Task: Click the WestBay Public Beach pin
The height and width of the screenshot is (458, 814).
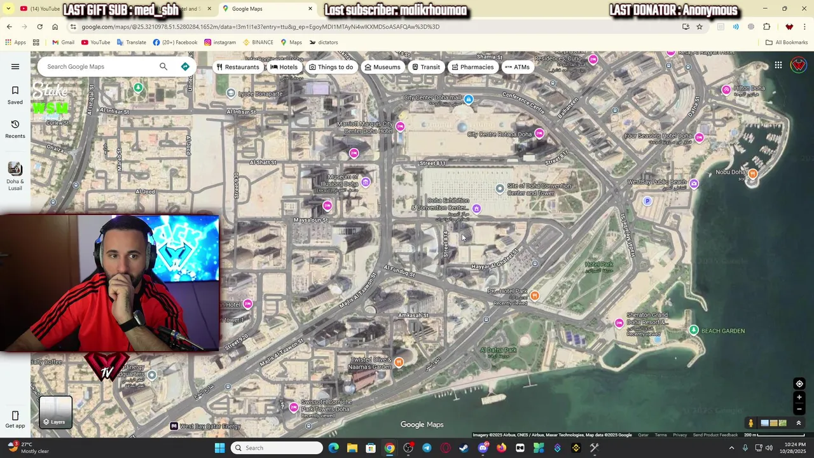Action: (694, 184)
